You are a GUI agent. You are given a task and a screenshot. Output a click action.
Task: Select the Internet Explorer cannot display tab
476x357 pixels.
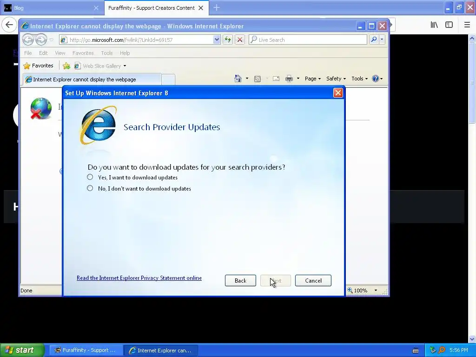pyautogui.click(x=92, y=79)
